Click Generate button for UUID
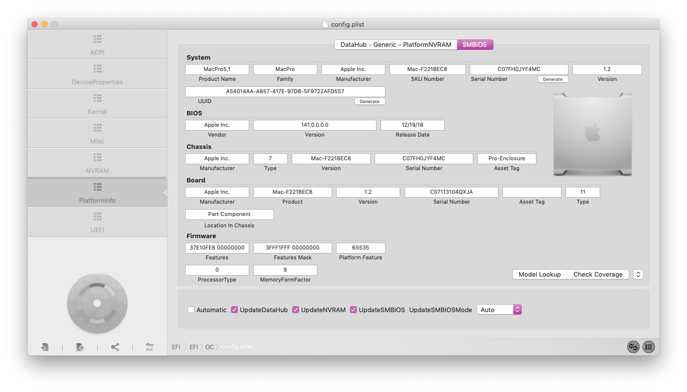 click(370, 102)
